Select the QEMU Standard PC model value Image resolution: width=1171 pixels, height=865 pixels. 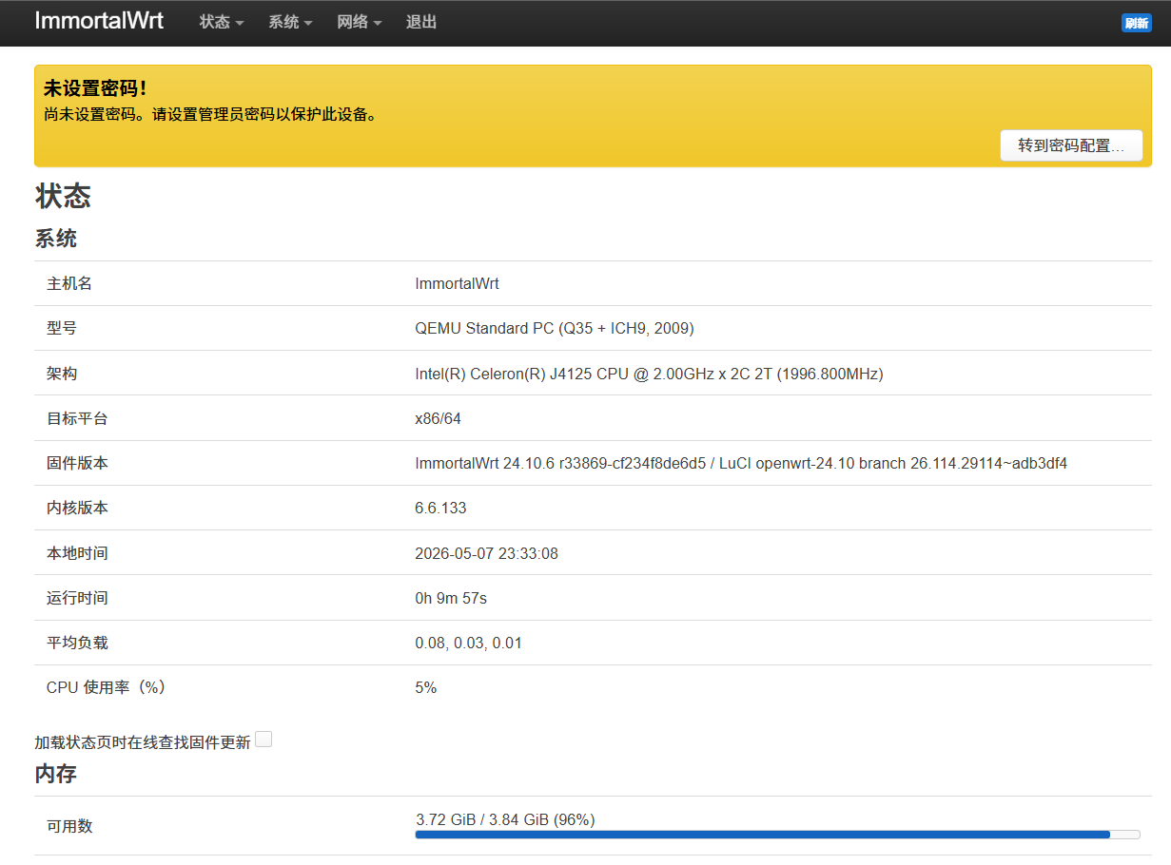click(555, 328)
